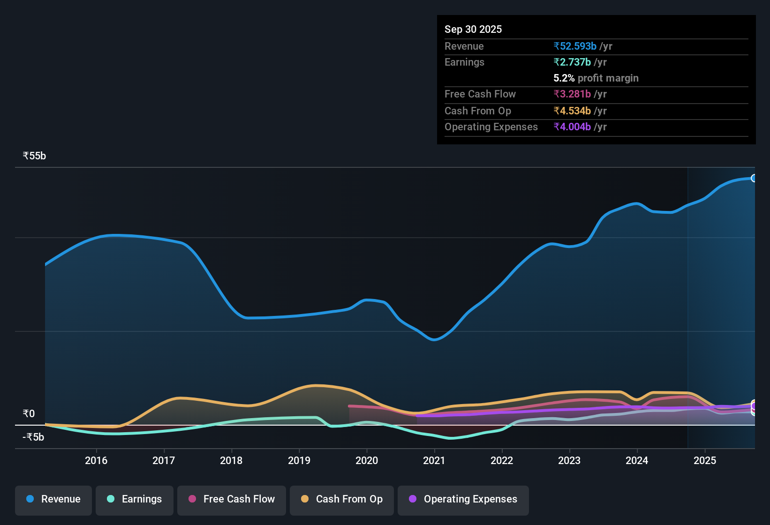Click the purple Operating Expenses dot

(x=413, y=499)
